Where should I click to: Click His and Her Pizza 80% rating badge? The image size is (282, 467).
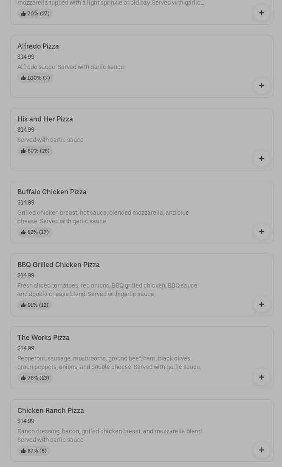coord(35,151)
